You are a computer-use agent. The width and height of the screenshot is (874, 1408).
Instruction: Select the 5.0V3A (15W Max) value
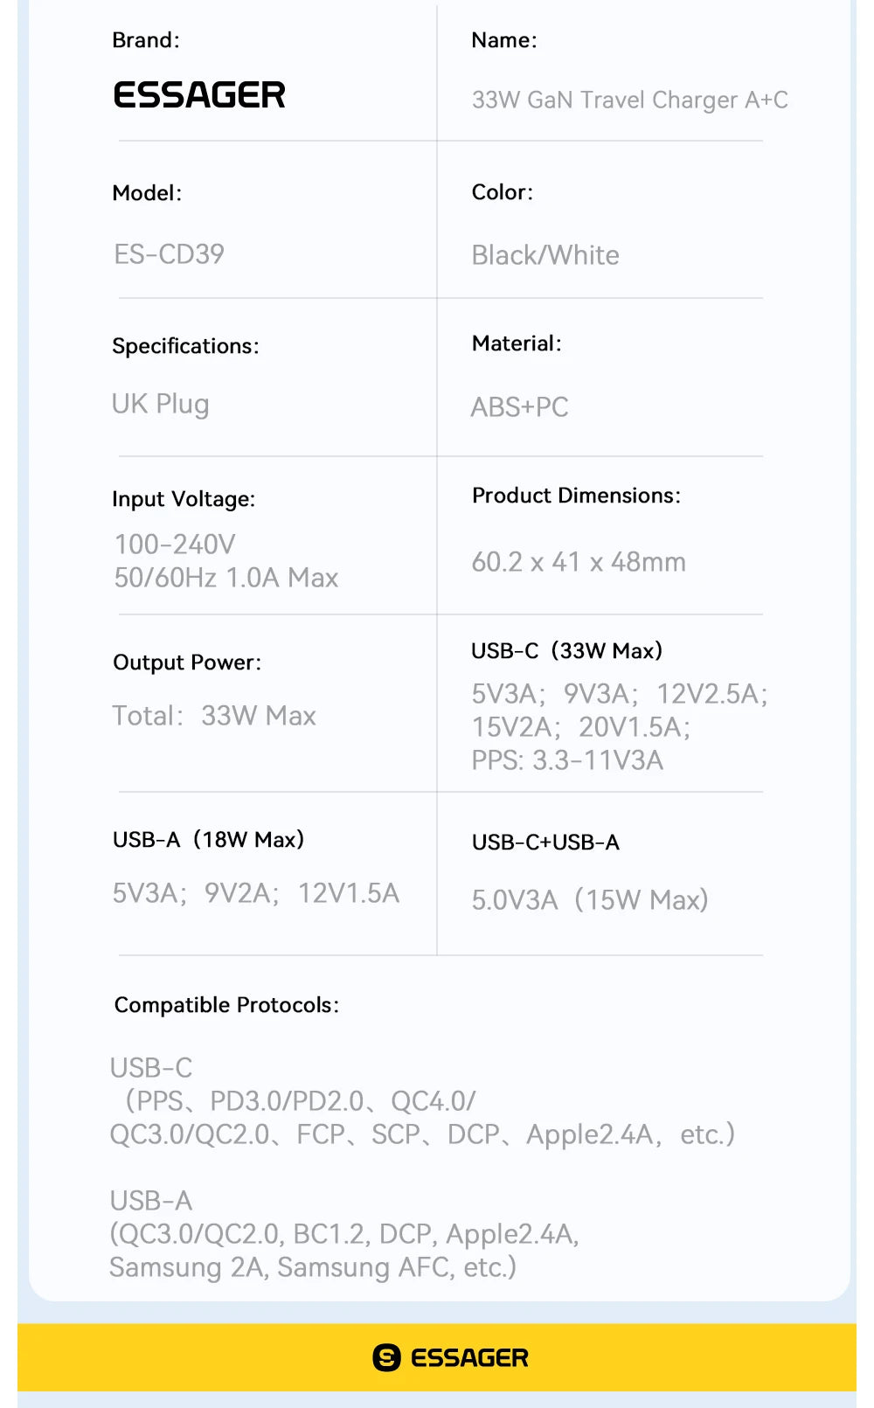(x=589, y=900)
